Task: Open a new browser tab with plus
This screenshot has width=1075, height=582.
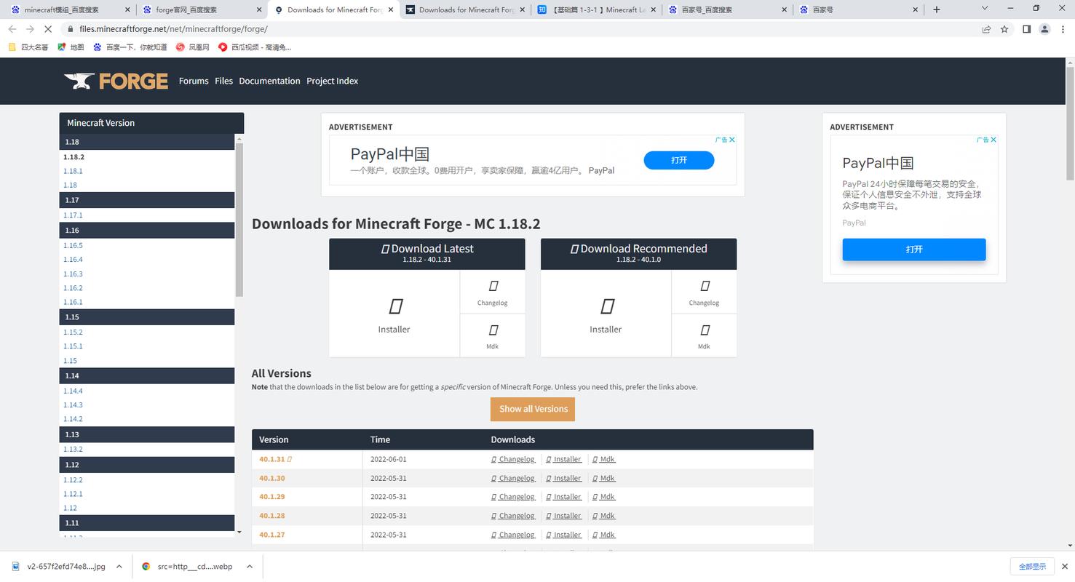Action: (937, 9)
